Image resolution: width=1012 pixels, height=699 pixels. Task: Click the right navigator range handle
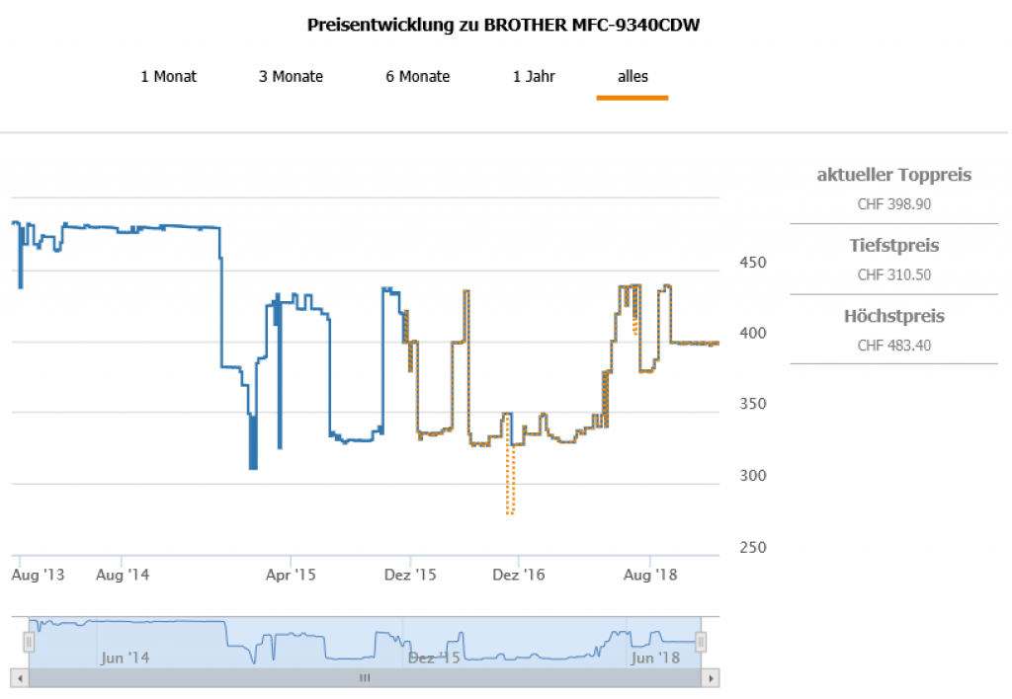(701, 643)
